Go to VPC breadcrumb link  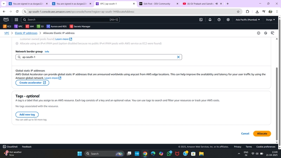7,33
